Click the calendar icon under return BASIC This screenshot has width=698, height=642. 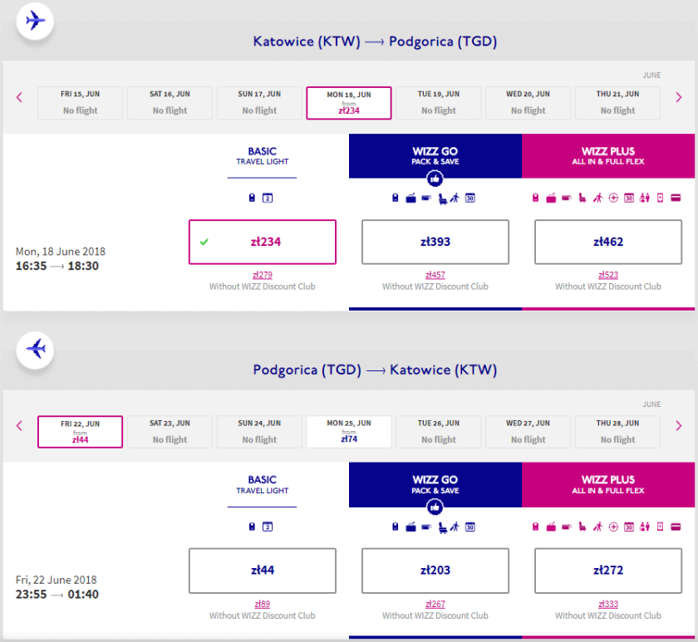[268, 527]
